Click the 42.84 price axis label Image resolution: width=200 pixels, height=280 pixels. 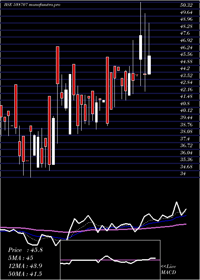186,82
